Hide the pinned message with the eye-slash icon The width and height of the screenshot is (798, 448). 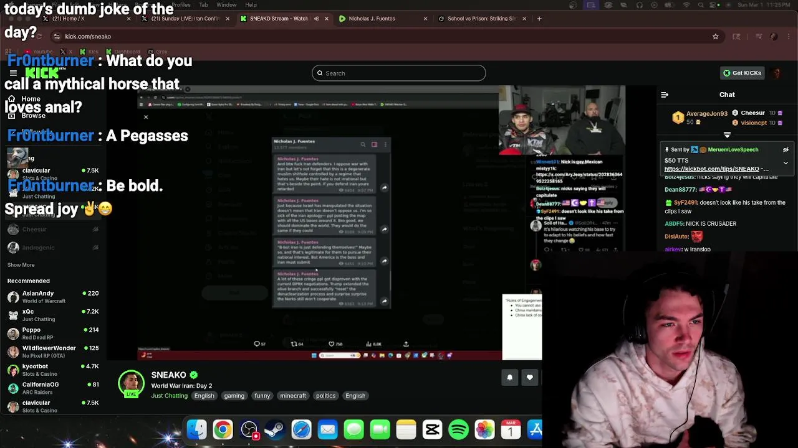[786, 149]
